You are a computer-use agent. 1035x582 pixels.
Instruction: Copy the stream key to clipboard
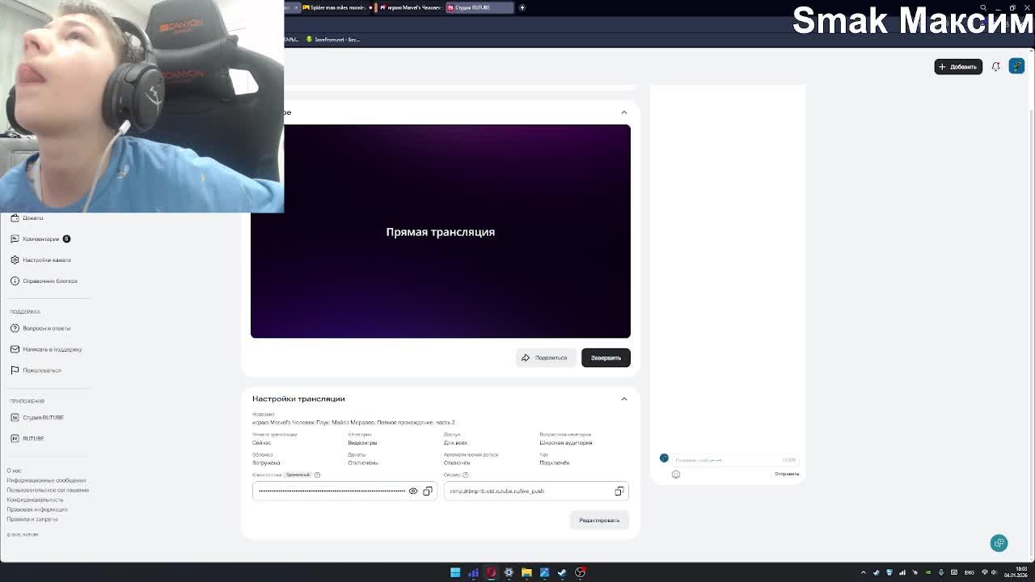point(428,491)
